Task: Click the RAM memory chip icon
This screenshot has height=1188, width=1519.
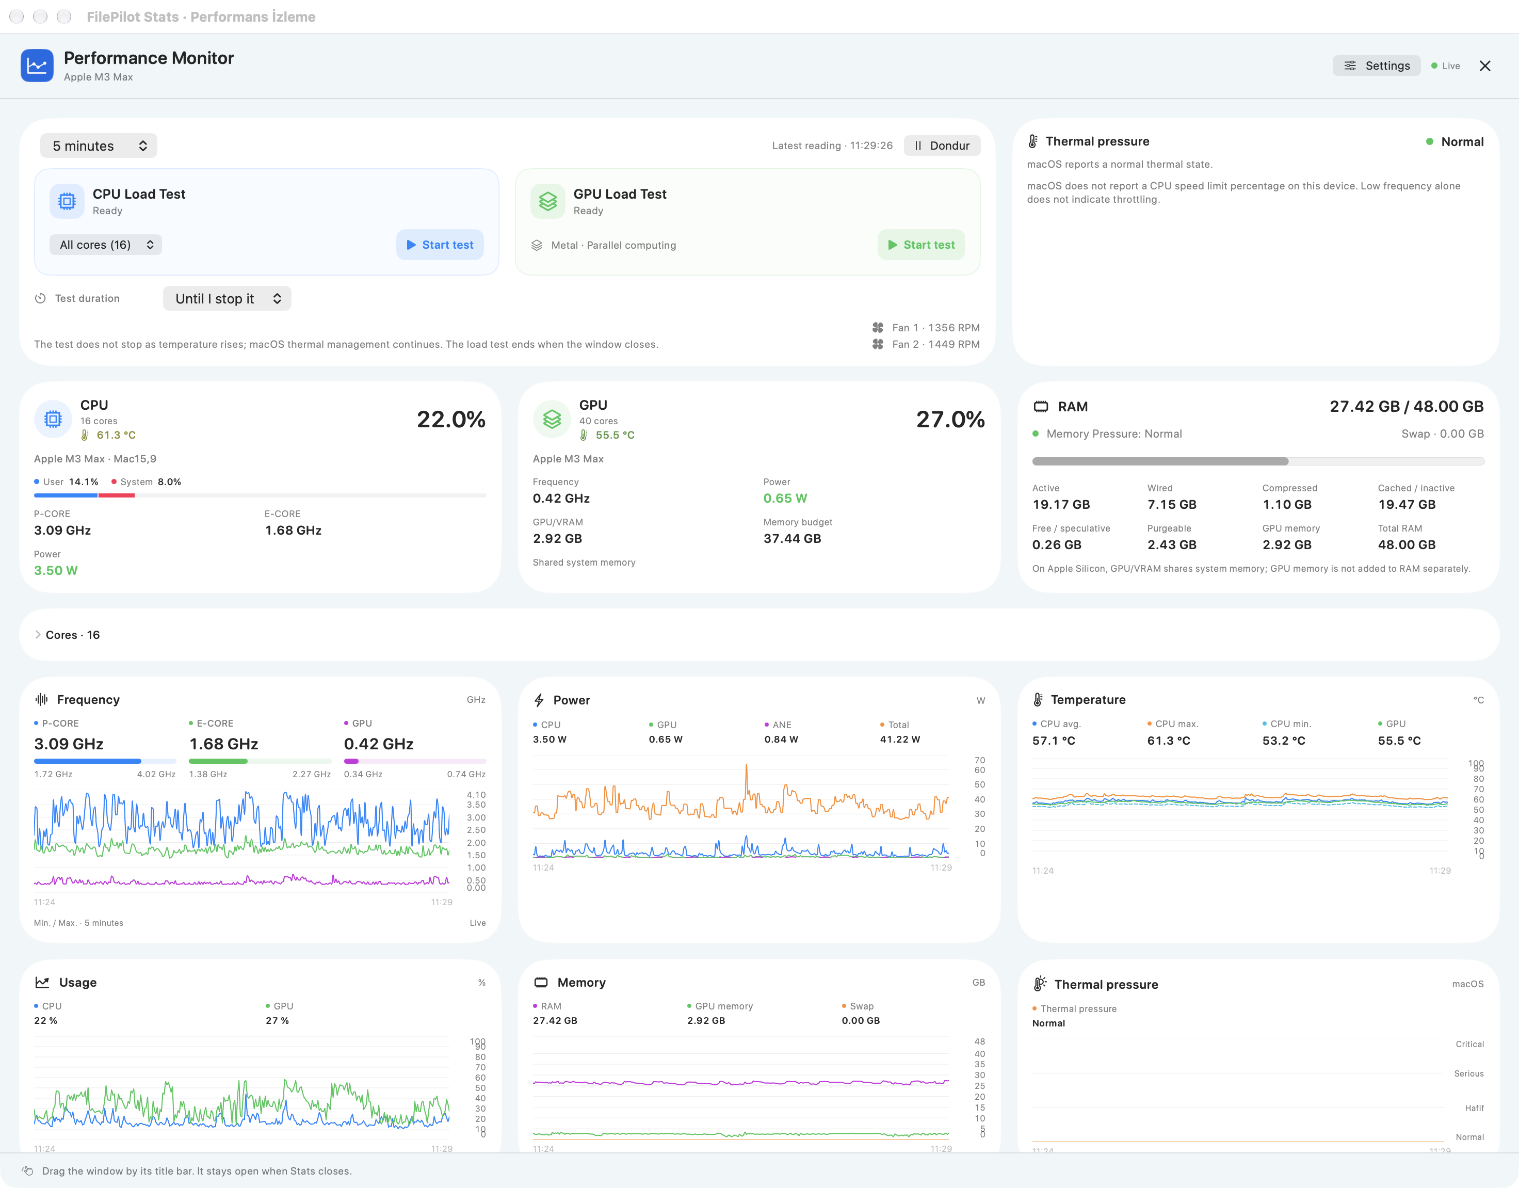Action: (x=1041, y=407)
